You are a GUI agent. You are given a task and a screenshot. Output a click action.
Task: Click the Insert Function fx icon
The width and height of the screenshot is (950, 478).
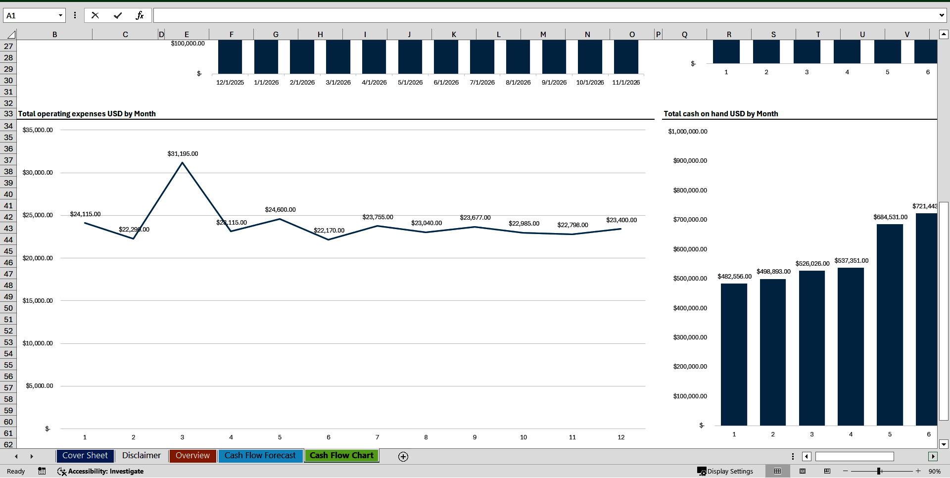(x=141, y=15)
